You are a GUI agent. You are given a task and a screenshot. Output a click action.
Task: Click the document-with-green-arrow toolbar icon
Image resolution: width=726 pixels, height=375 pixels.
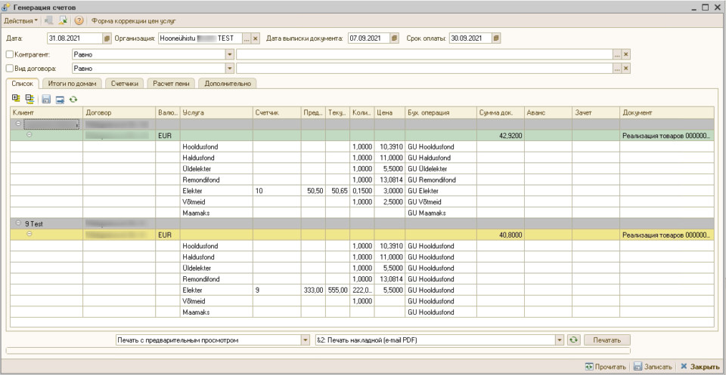[63, 21]
